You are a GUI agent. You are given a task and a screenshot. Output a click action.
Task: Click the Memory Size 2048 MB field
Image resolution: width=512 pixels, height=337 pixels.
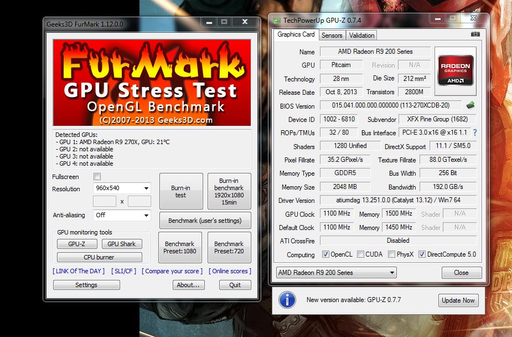pyautogui.click(x=345, y=187)
